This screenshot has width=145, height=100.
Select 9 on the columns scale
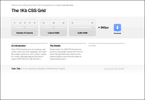15,23
